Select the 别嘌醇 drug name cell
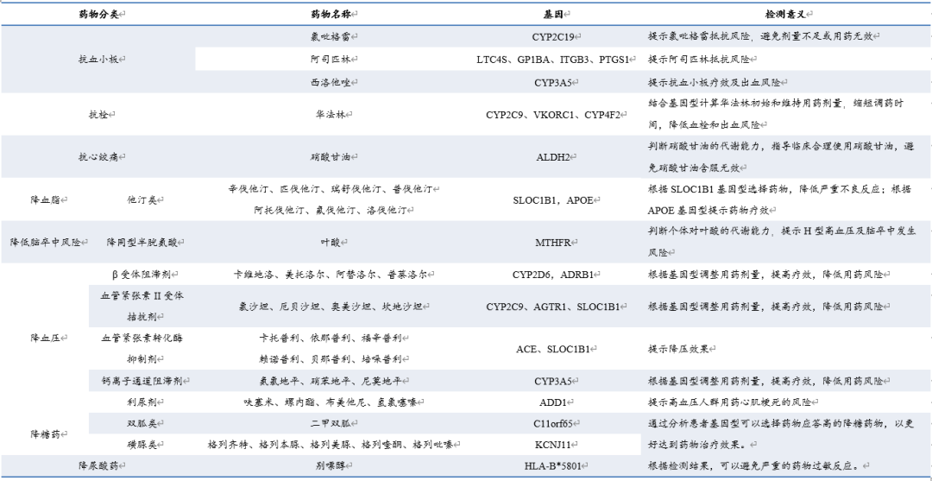Image resolution: width=932 pixels, height=481 pixels. click(x=331, y=465)
